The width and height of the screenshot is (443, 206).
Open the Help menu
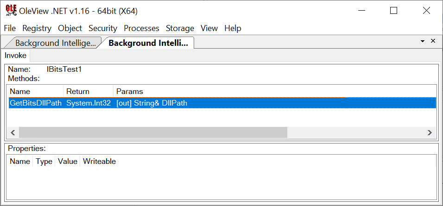[233, 28]
